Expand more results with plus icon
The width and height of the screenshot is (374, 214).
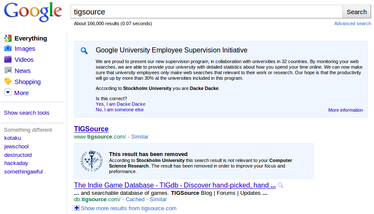point(77,208)
